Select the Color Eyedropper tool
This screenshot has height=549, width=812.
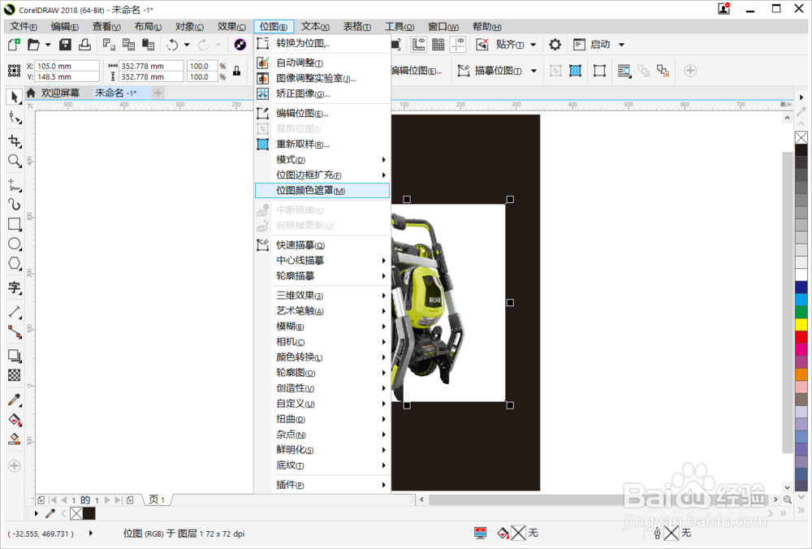(15, 400)
